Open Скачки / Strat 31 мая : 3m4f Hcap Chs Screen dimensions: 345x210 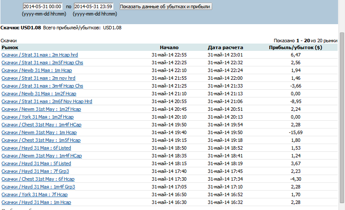coord(42,86)
